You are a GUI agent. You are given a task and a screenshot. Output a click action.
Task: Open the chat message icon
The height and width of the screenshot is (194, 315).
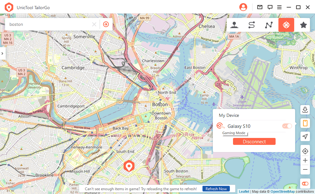click(x=270, y=8)
